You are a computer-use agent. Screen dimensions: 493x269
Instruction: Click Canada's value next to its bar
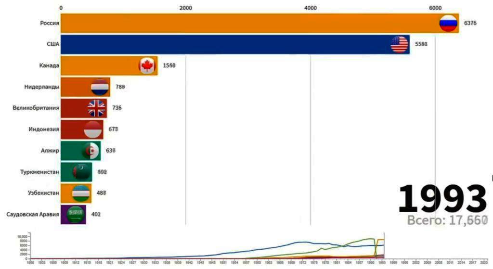[169, 65]
